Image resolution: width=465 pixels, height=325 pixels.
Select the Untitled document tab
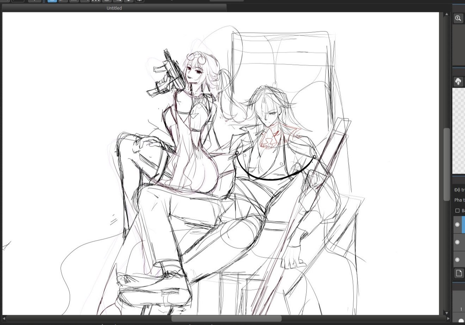click(114, 8)
